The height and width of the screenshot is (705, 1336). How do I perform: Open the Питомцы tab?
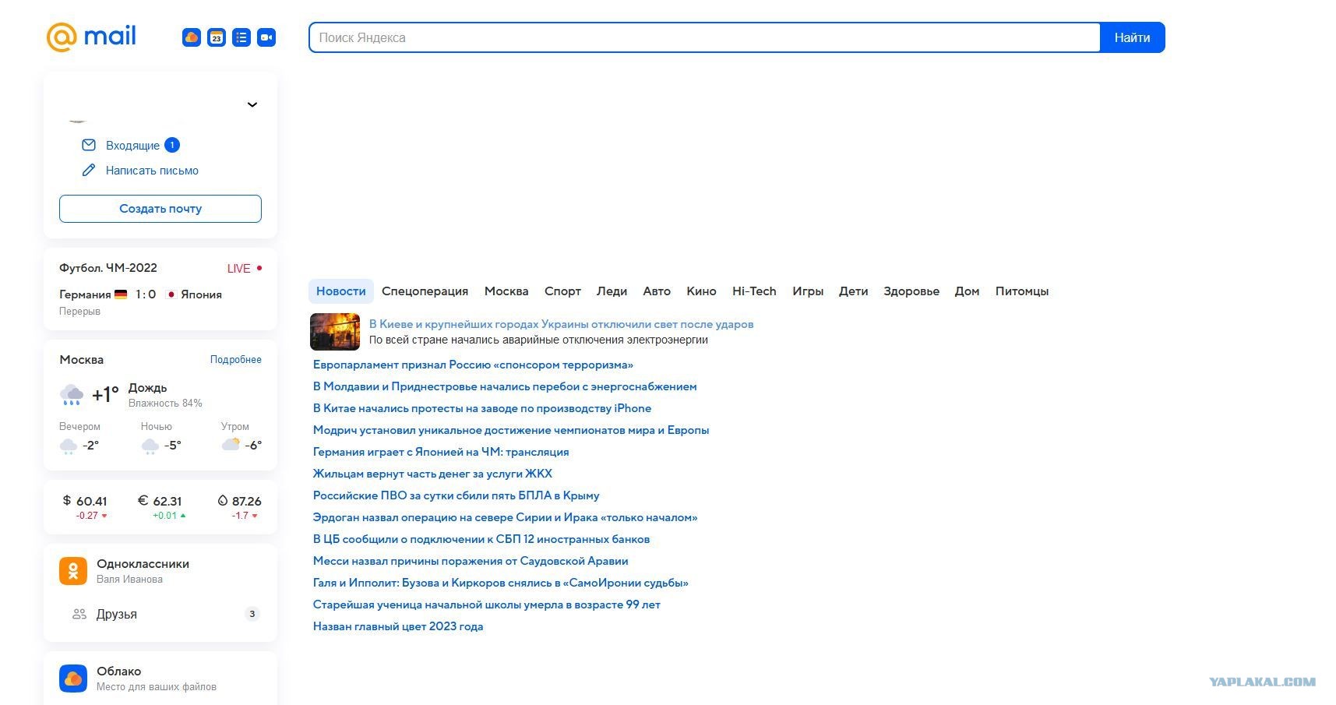tap(1022, 291)
